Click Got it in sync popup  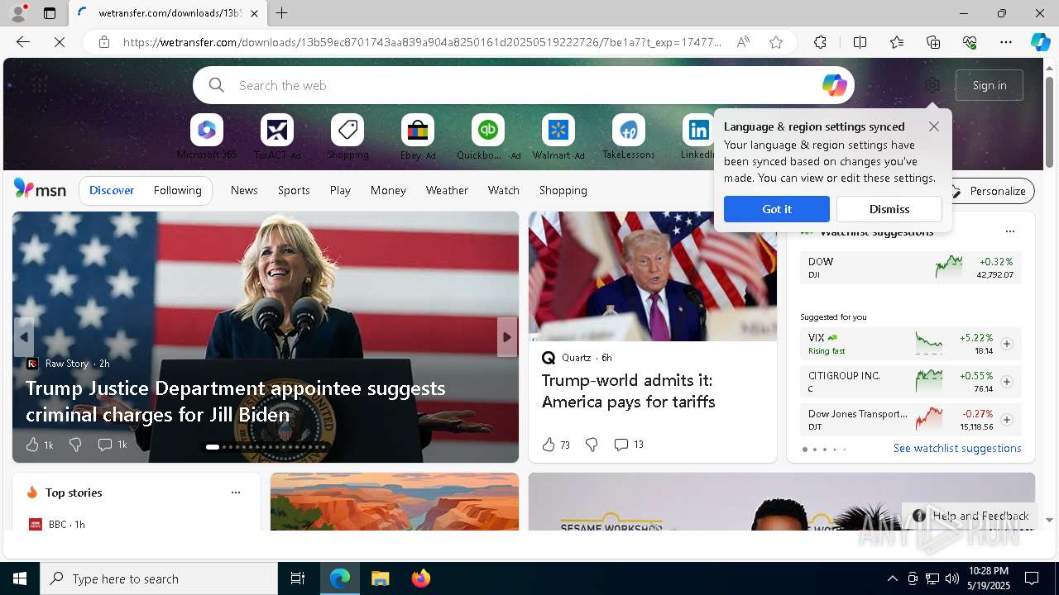[x=777, y=209]
